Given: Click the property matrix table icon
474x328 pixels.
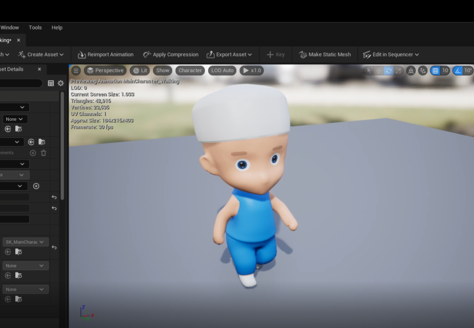Looking at the screenshot, I should click(51, 83).
